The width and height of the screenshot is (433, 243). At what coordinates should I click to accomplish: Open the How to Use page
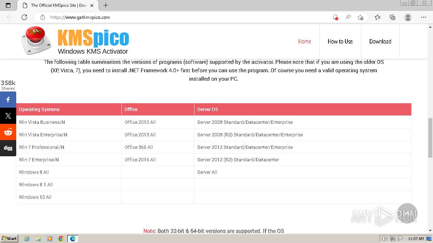point(340,42)
